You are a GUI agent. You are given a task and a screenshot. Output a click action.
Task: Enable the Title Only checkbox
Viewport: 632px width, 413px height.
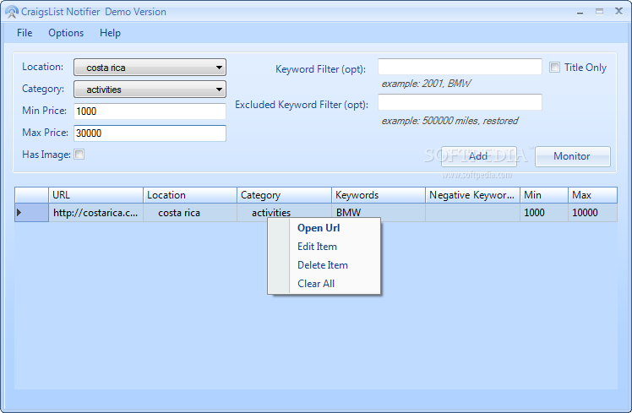[554, 68]
